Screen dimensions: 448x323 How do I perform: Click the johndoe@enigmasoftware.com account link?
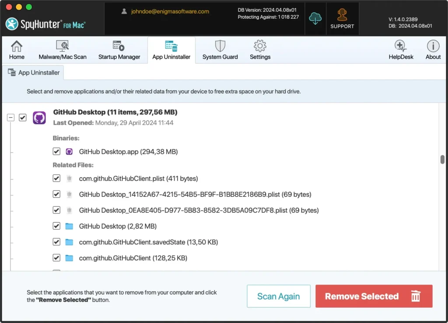pos(170,11)
